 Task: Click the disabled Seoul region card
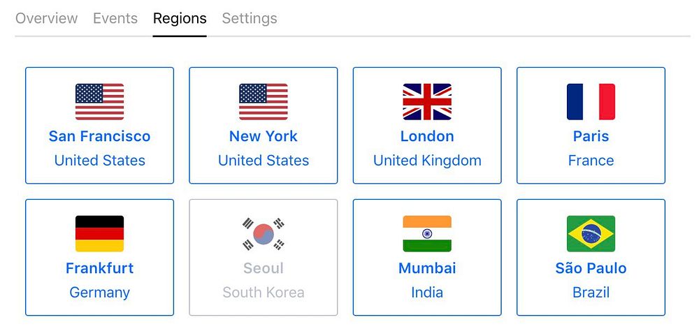tap(264, 257)
